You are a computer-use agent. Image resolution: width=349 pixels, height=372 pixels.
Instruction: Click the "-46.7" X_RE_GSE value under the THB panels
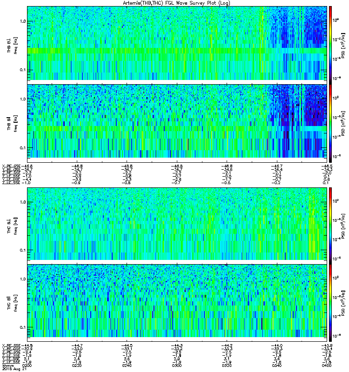pyautogui.click(x=277, y=166)
